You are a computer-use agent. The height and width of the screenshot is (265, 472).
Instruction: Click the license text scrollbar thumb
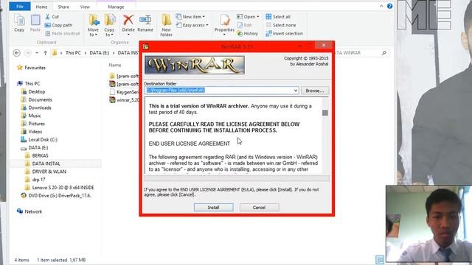(325, 113)
